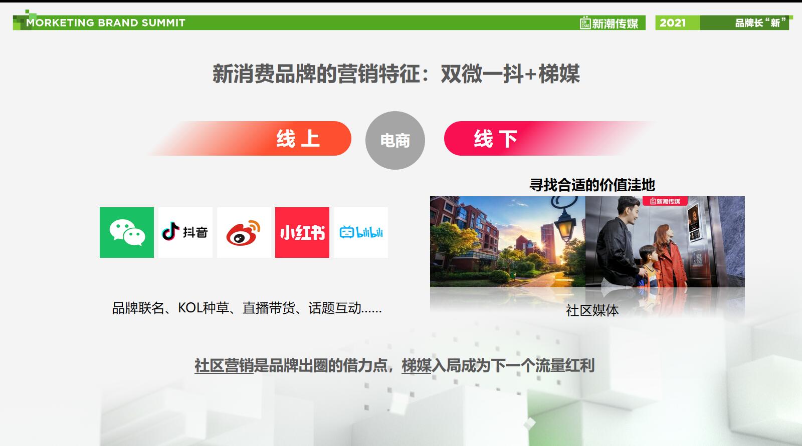The height and width of the screenshot is (446, 802).
Task: Click MORKETING BRAND SUMMIT header text
Action: click(x=106, y=23)
